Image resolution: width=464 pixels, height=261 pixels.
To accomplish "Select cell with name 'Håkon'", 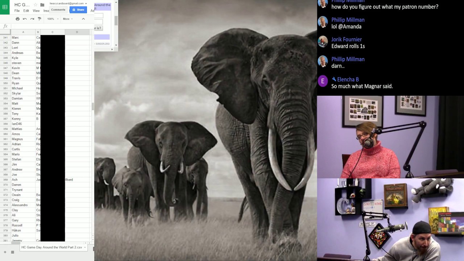I will pyautogui.click(x=23, y=231).
